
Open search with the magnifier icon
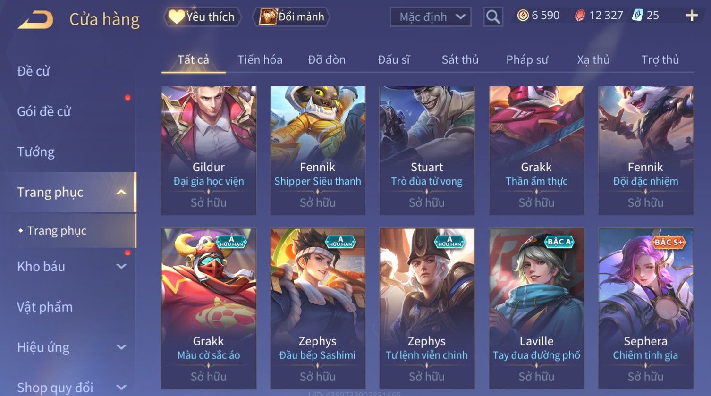pos(493,17)
